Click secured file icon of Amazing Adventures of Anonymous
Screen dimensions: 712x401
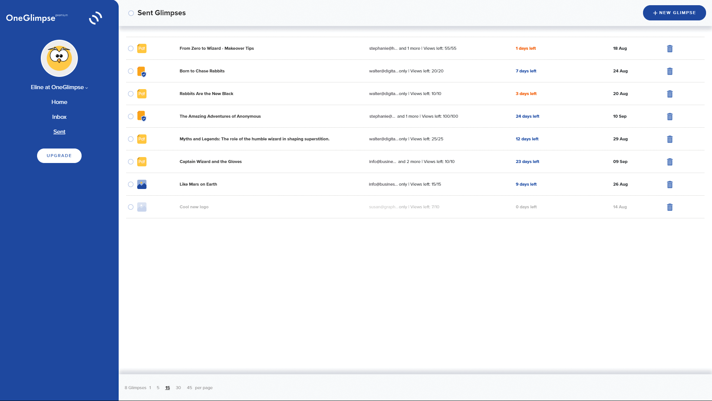[x=142, y=116]
